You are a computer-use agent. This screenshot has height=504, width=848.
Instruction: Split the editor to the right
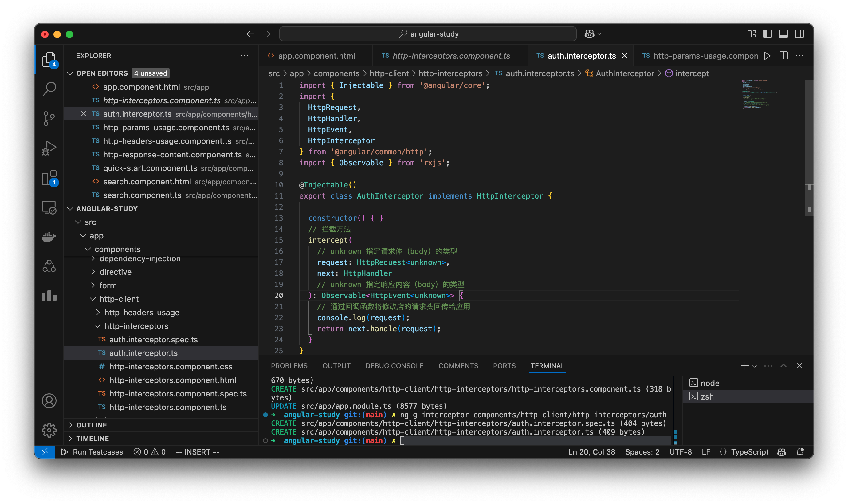tap(783, 56)
